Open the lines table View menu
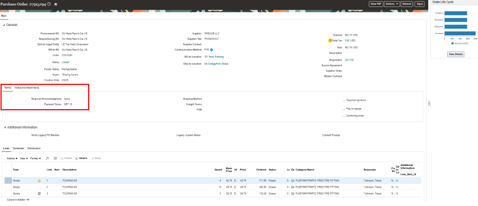This screenshot has width=478, height=206. pos(24,158)
